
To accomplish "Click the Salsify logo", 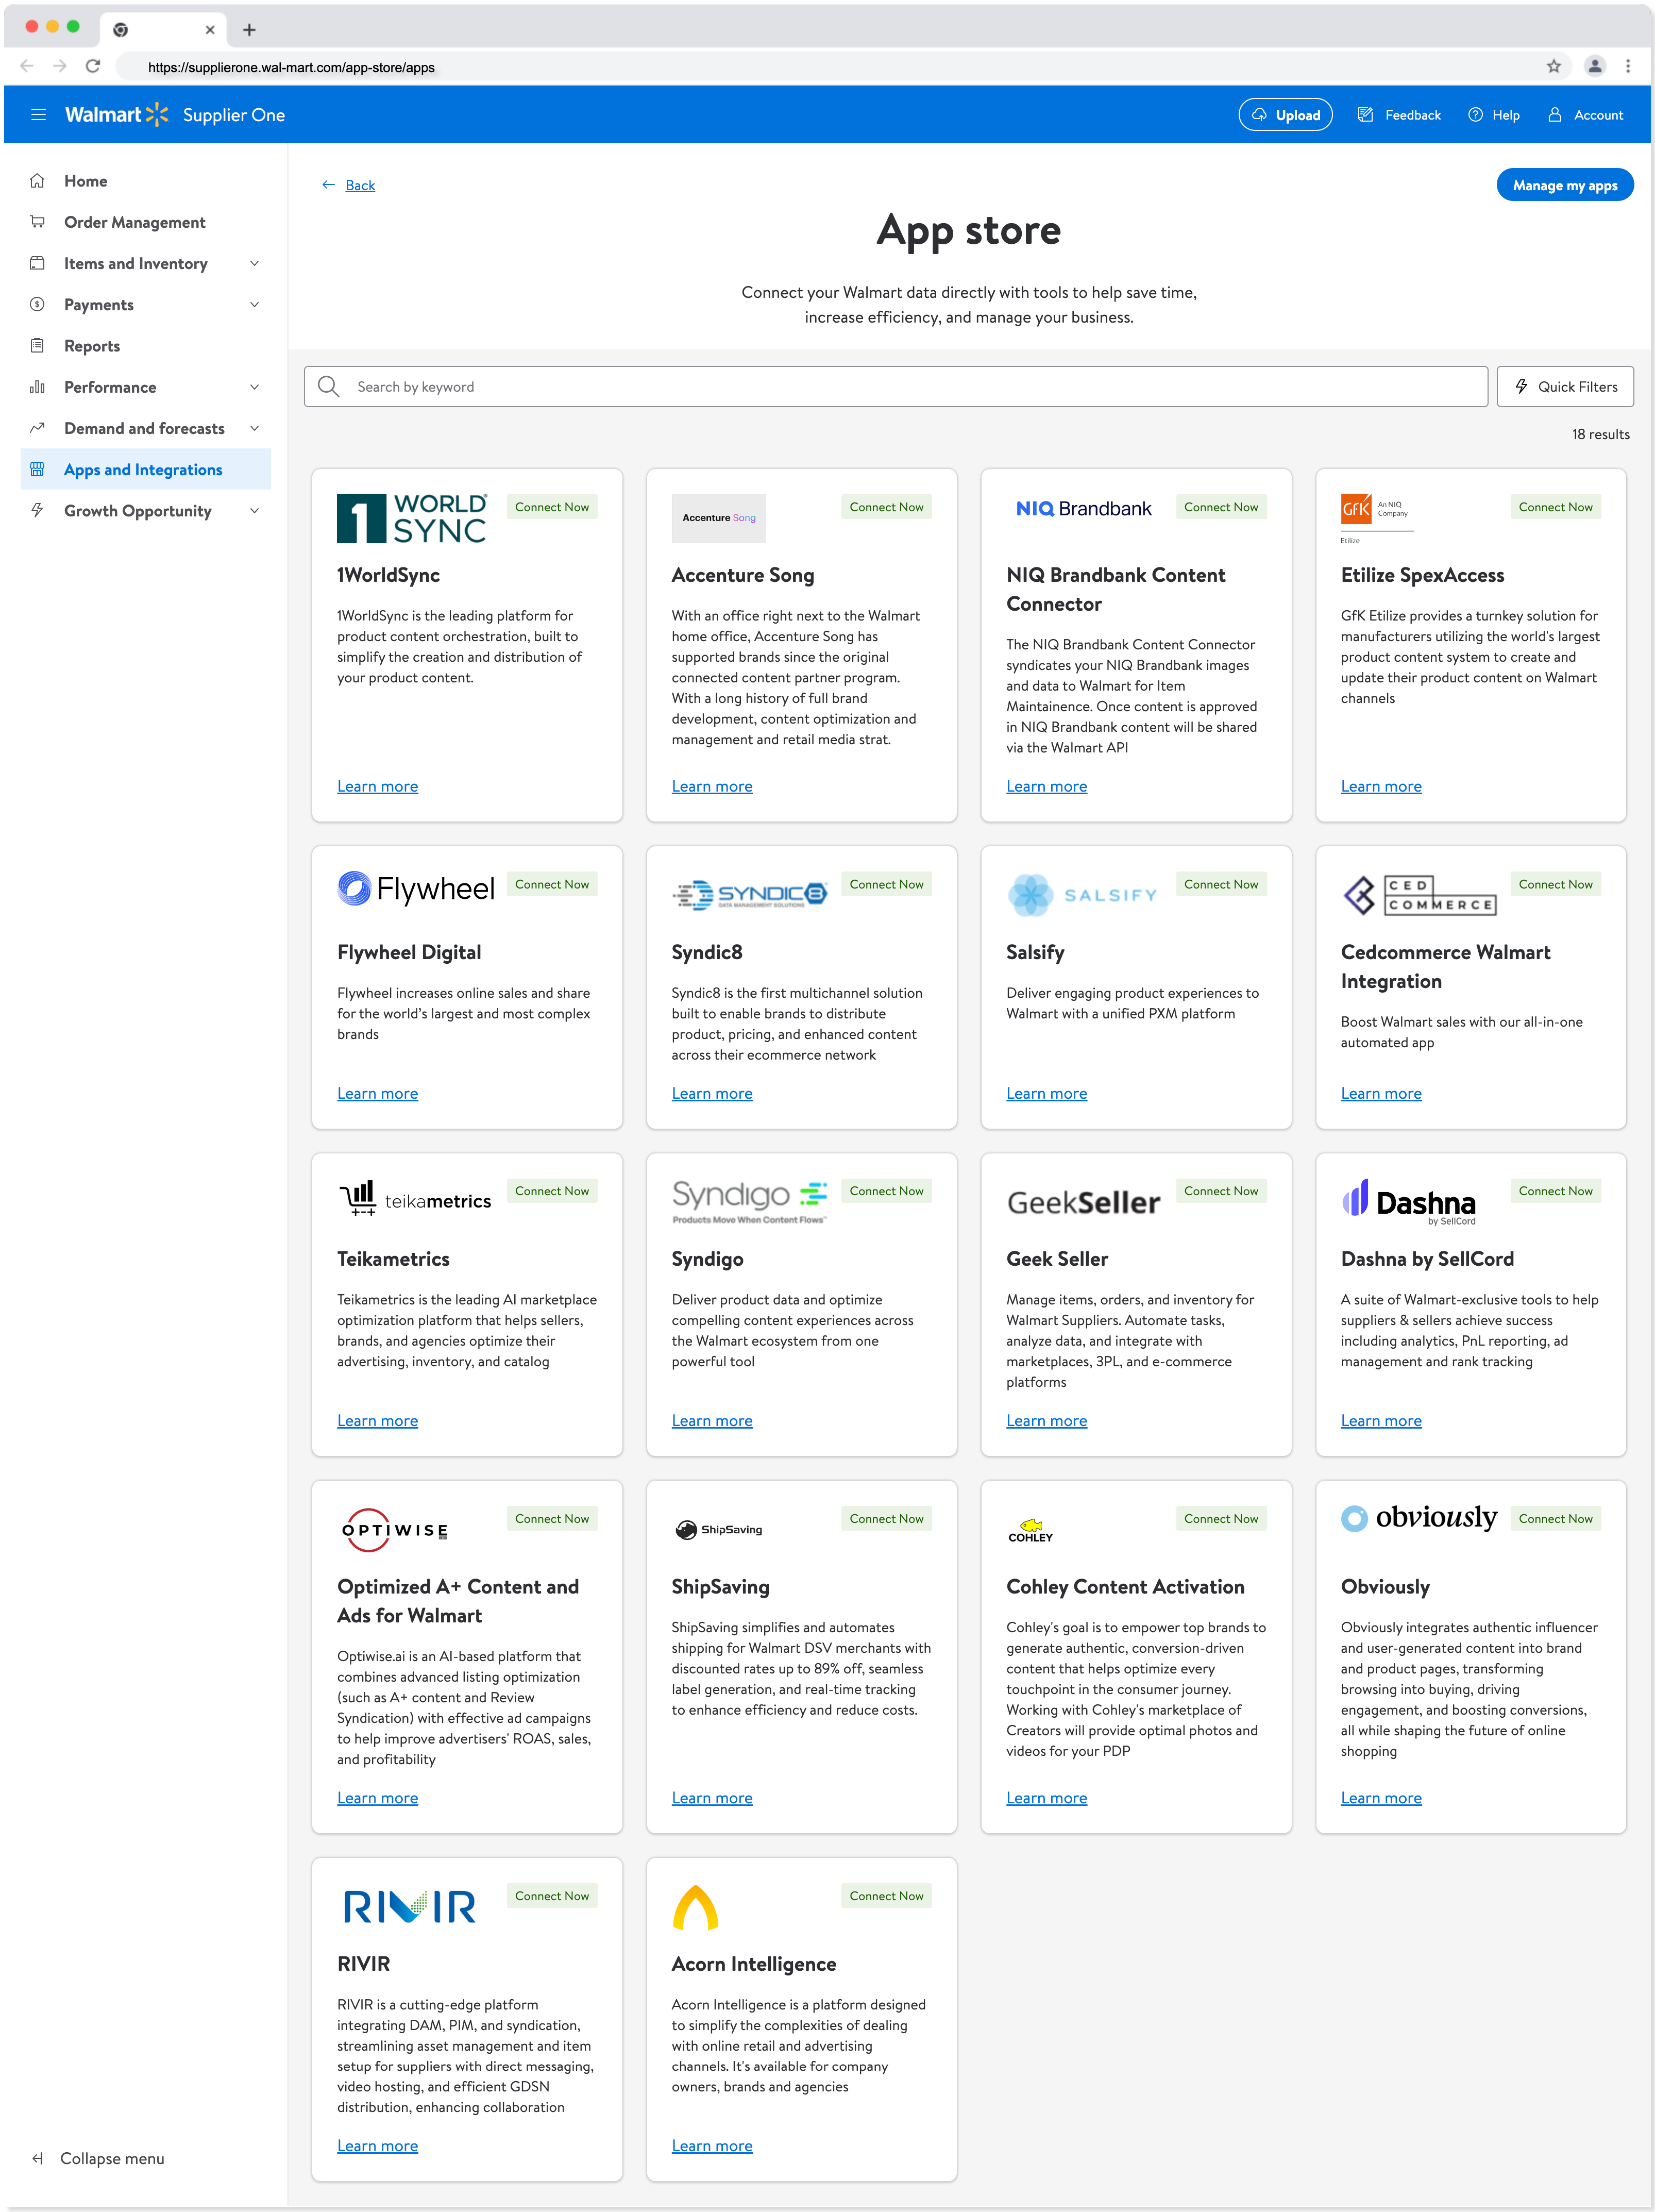I will [x=1082, y=895].
